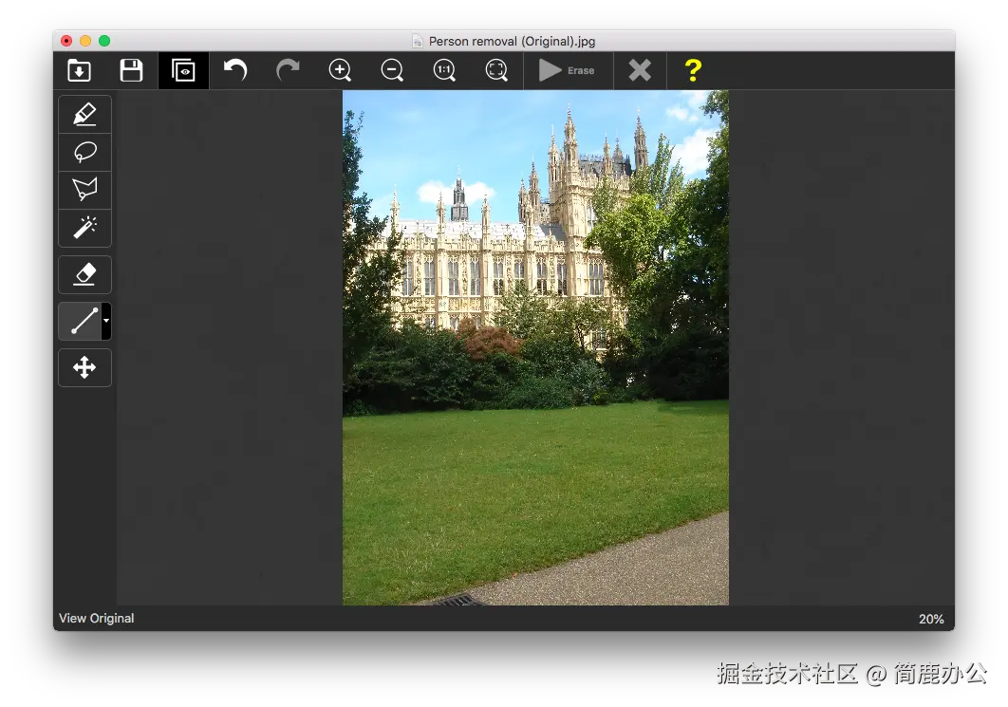Select the Lasso tool
This screenshot has height=707, width=1008.
pyautogui.click(x=84, y=153)
